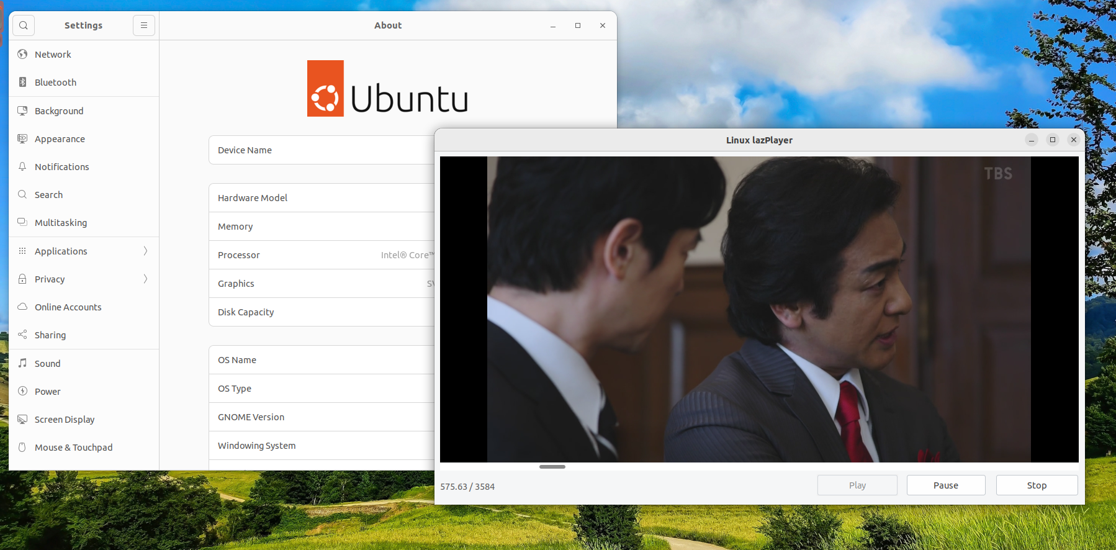Select Multitasking in the sidebar
Viewport: 1116px width, 550px height.
tap(84, 222)
